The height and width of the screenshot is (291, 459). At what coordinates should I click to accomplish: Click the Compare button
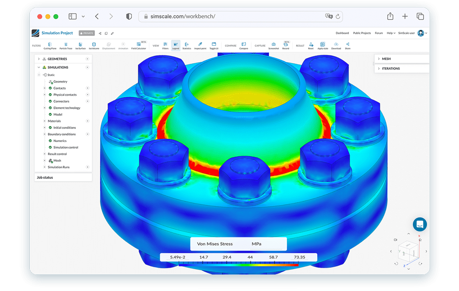click(x=243, y=45)
